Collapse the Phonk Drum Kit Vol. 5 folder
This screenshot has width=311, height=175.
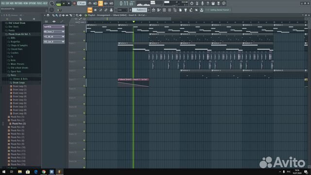pyautogui.click(x=19, y=34)
